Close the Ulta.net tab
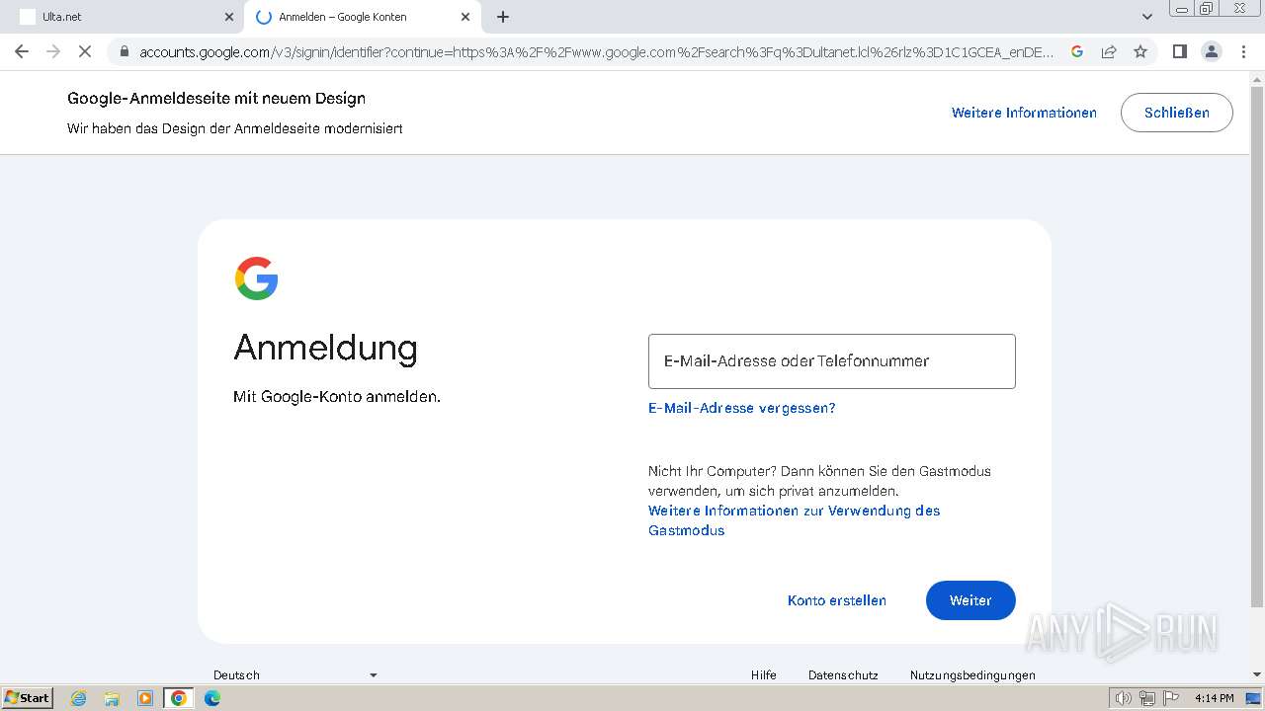1265x711 pixels. click(x=229, y=17)
